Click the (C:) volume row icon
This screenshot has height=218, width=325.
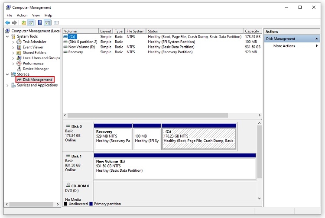(x=65, y=36)
